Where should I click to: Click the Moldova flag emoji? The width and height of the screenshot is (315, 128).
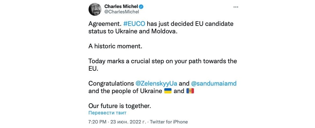[x=190, y=91]
